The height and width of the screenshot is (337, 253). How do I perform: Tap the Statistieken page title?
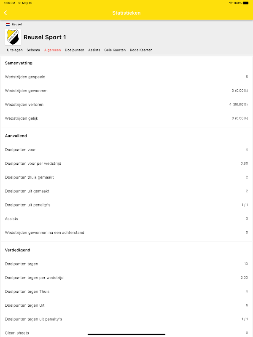pyautogui.click(x=126, y=13)
